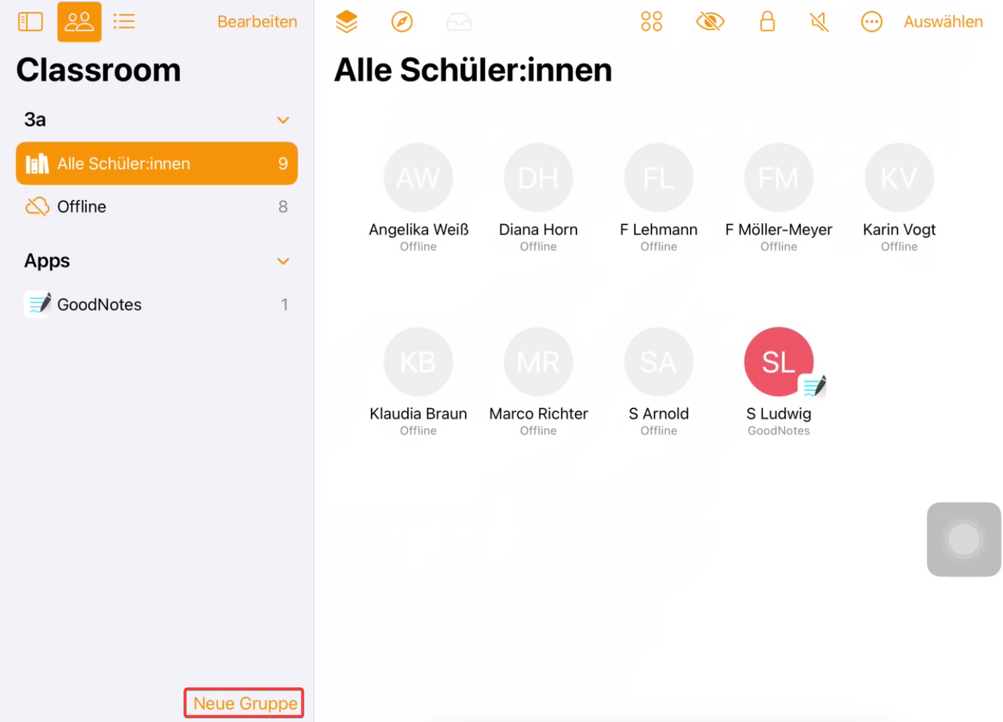
Task: Collapse the Apps section
Action: [x=283, y=261]
